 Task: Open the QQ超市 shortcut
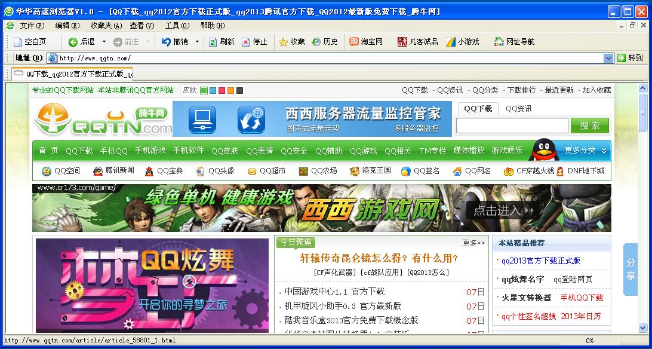tap(266, 170)
